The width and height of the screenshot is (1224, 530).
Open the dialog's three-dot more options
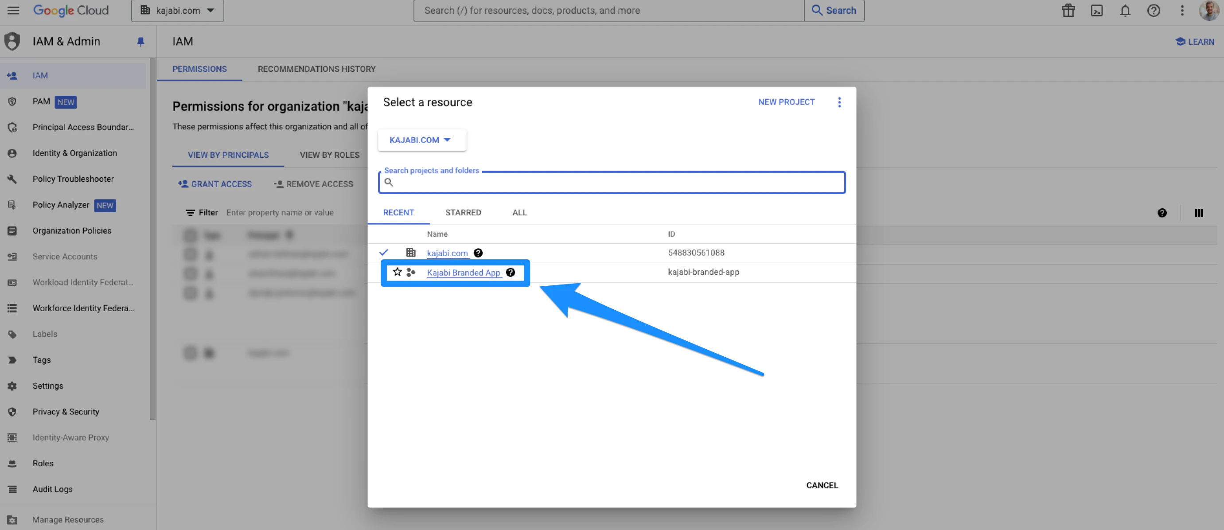pos(839,102)
